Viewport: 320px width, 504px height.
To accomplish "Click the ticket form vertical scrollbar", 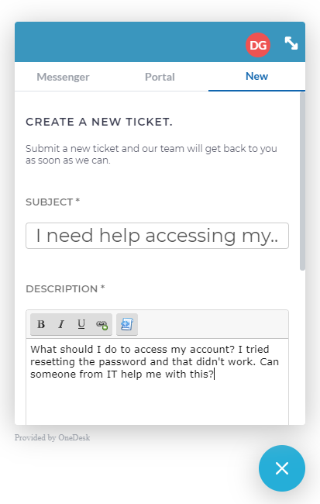I will pos(302,181).
